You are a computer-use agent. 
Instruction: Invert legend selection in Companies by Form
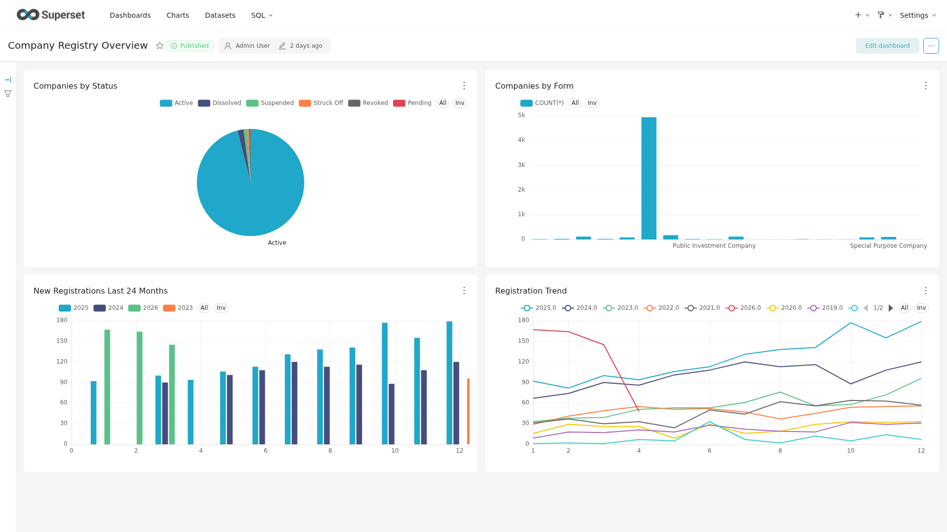[x=592, y=103]
